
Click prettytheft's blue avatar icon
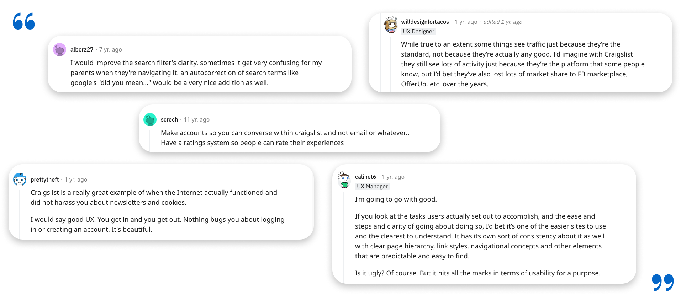[x=20, y=179]
